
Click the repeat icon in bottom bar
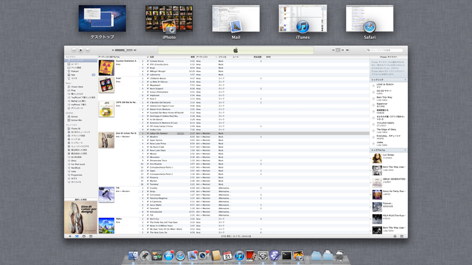[84, 236]
